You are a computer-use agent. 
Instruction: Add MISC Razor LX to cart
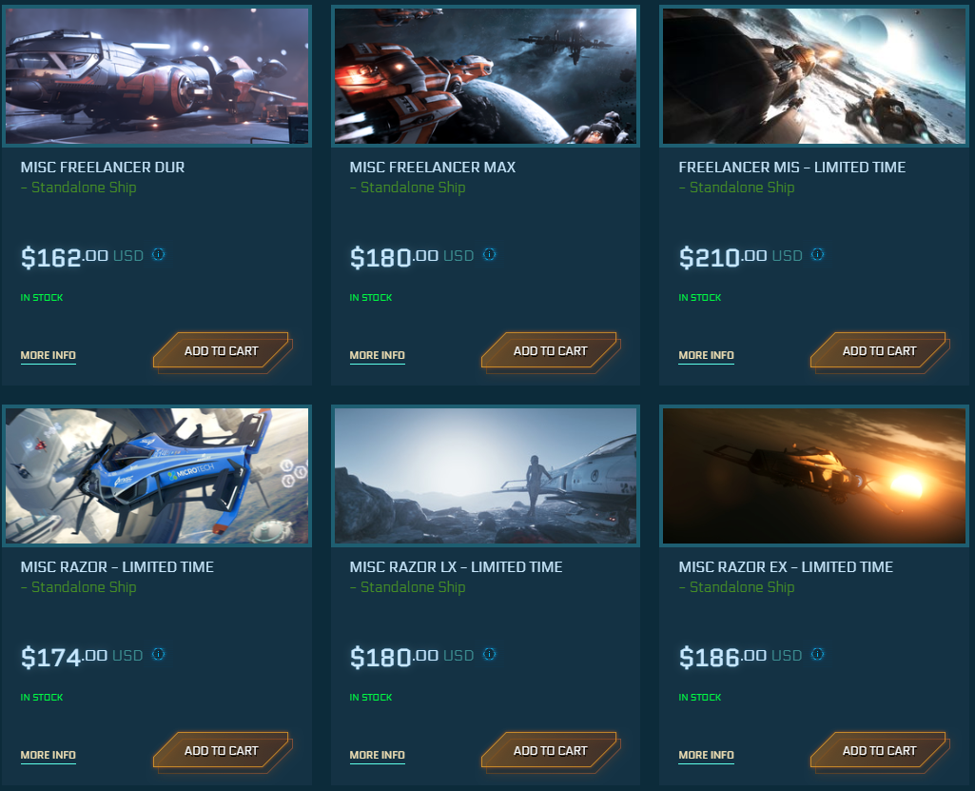click(x=551, y=751)
